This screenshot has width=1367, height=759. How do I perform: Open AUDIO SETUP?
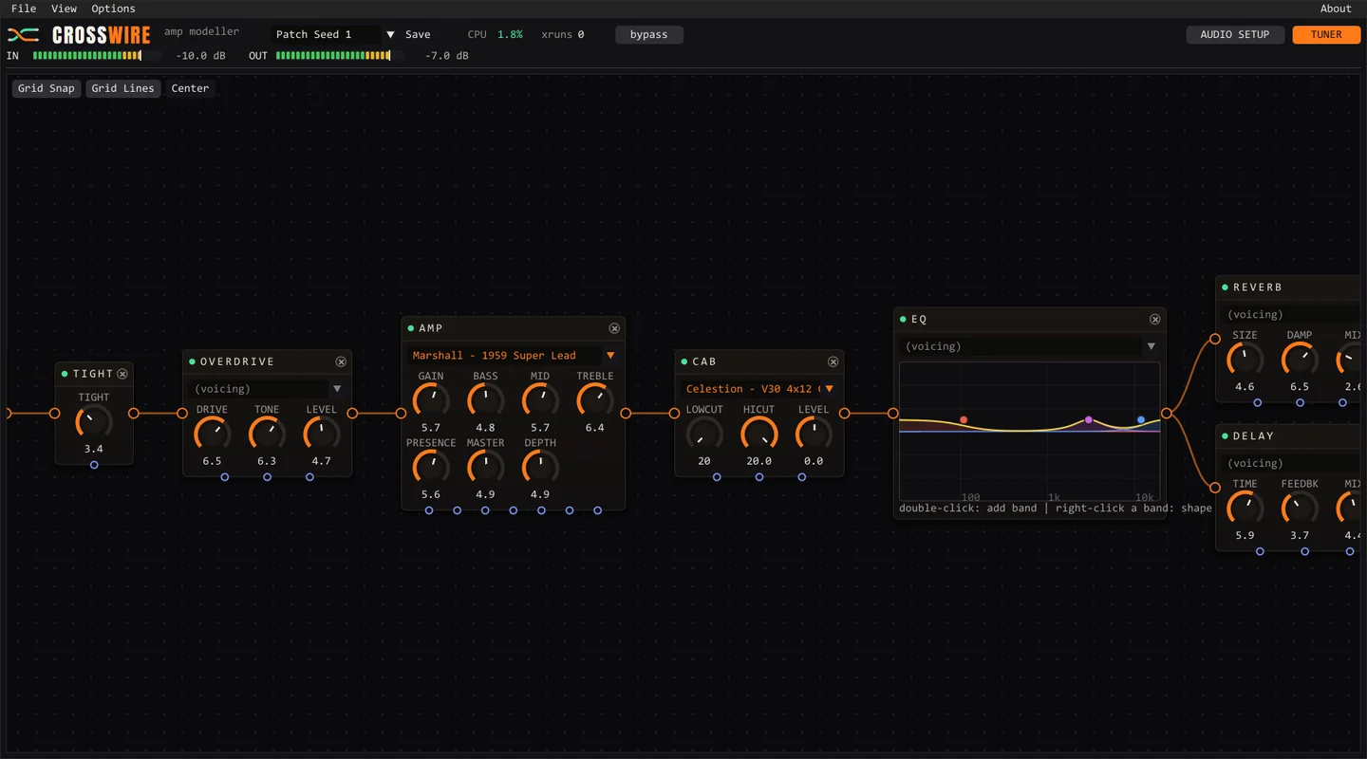(1235, 34)
